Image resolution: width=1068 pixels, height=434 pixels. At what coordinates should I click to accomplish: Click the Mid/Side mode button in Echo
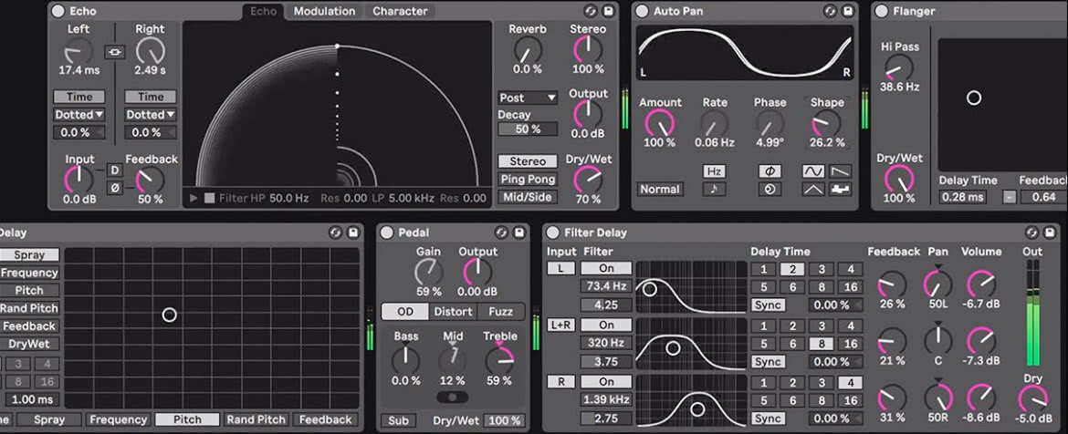528,197
